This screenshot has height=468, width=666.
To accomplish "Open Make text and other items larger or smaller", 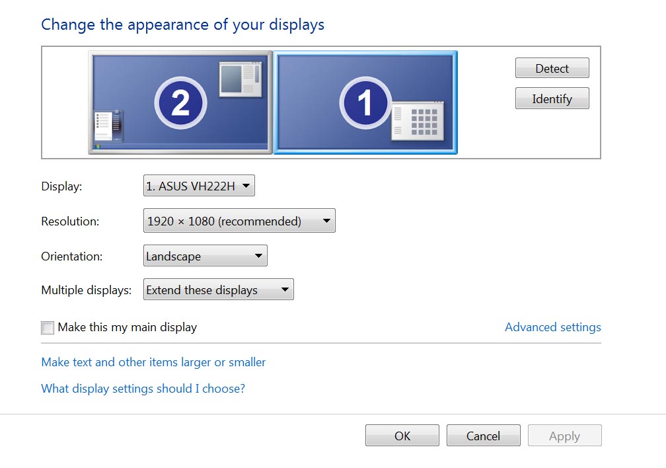I will [153, 362].
